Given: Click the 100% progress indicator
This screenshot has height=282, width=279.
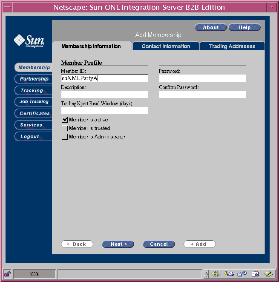Looking at the screenshot, I should [35, 274].
